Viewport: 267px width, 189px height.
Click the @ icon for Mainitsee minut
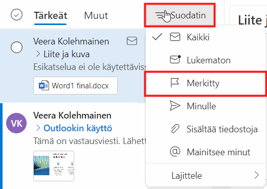click(x=175, y=151)
